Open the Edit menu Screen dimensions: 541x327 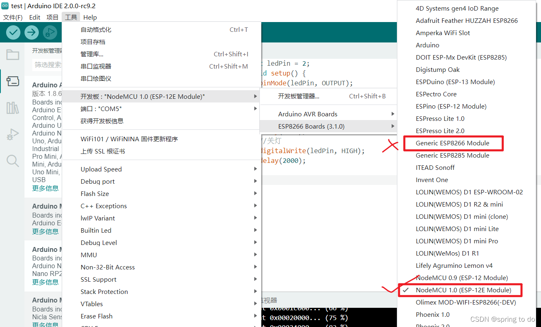pyautogui.click(x=35, y=17)
